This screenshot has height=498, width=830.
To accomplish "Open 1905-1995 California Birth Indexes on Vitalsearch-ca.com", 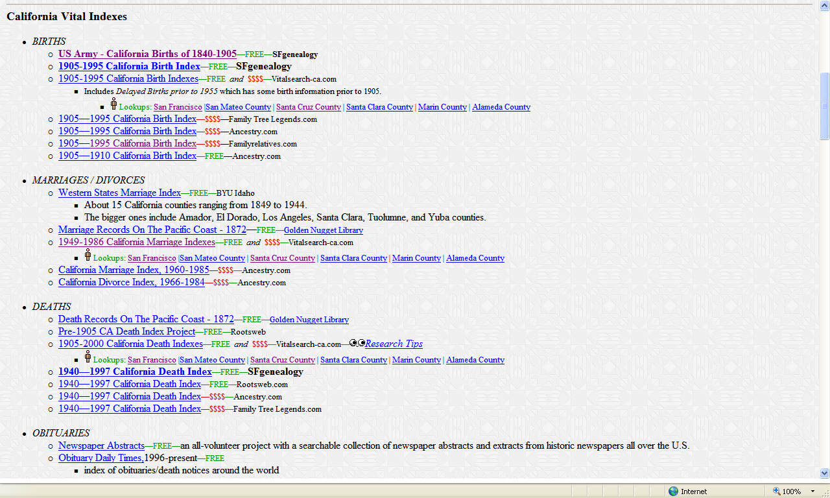I will pos(128,78).
